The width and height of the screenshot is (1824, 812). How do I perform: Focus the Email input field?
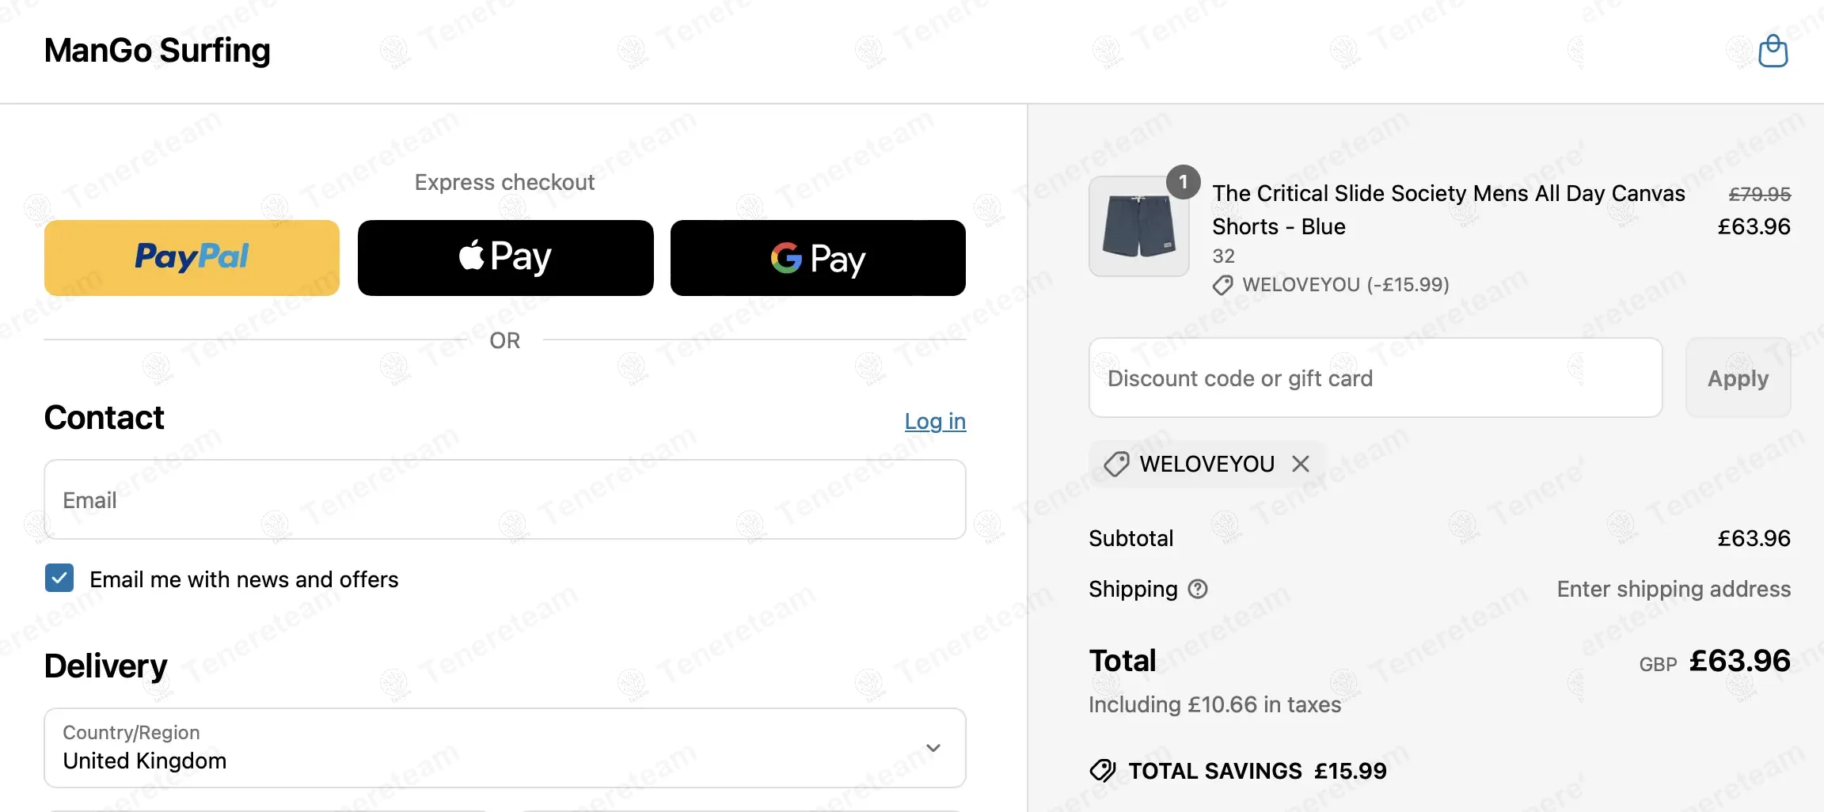pos(505,499)
